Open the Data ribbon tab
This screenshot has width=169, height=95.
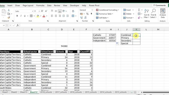click(x=49, y=5)
